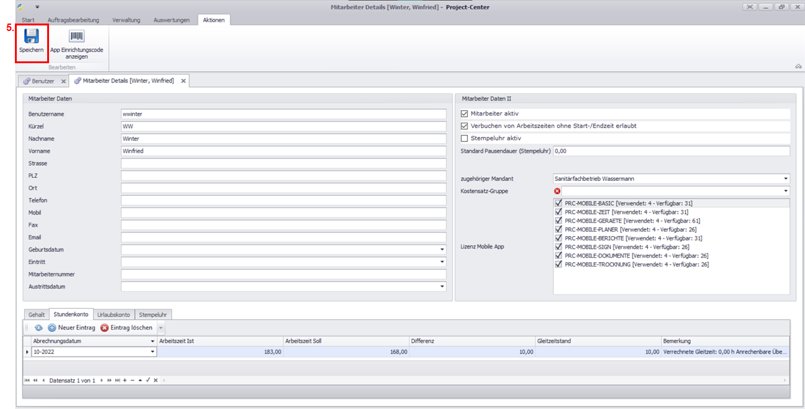The image size is (805, 409).
Task: Click the Standard Pausendauer input field
Action: tap(670, 151)
